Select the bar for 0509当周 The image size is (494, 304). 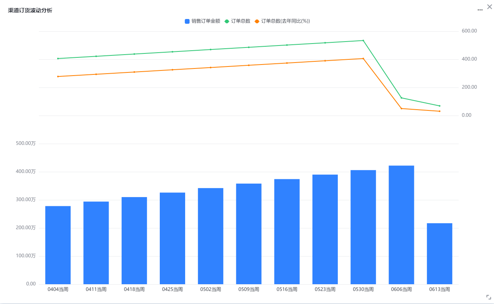point(249,234)
